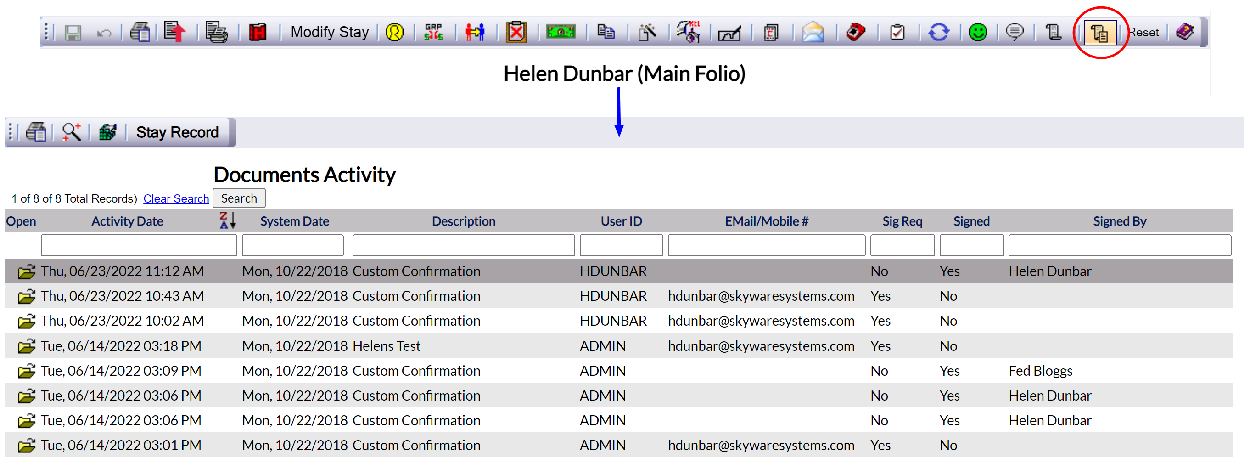Screen dimensions: 1250x469
Task: Sort by the Activity Date column header
Action: tap(127, 221)
